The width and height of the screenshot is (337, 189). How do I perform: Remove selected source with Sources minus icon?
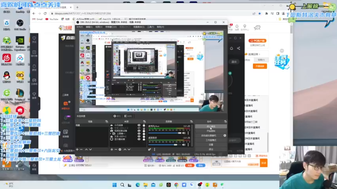pyautogui.click(x=115, y=150)
